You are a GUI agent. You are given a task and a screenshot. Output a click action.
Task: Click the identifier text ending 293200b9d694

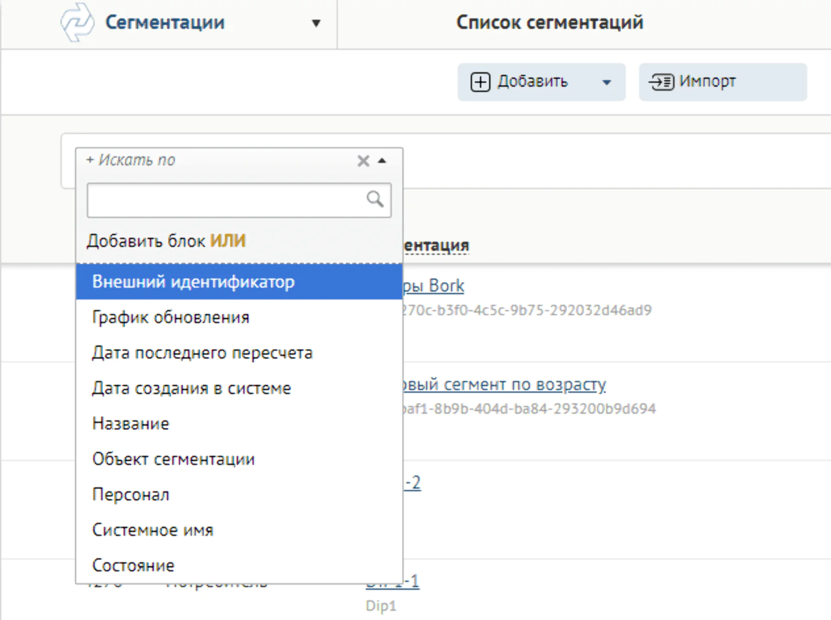point(529,409)
